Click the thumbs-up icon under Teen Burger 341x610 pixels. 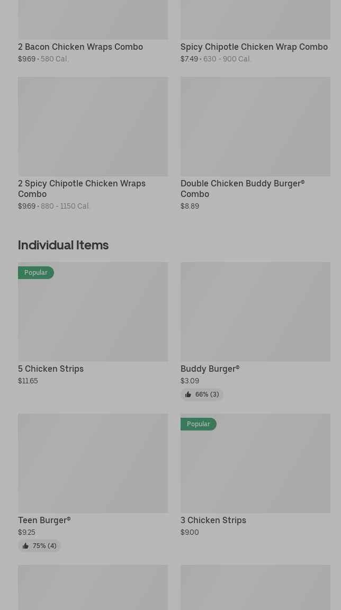coord(25,546)
